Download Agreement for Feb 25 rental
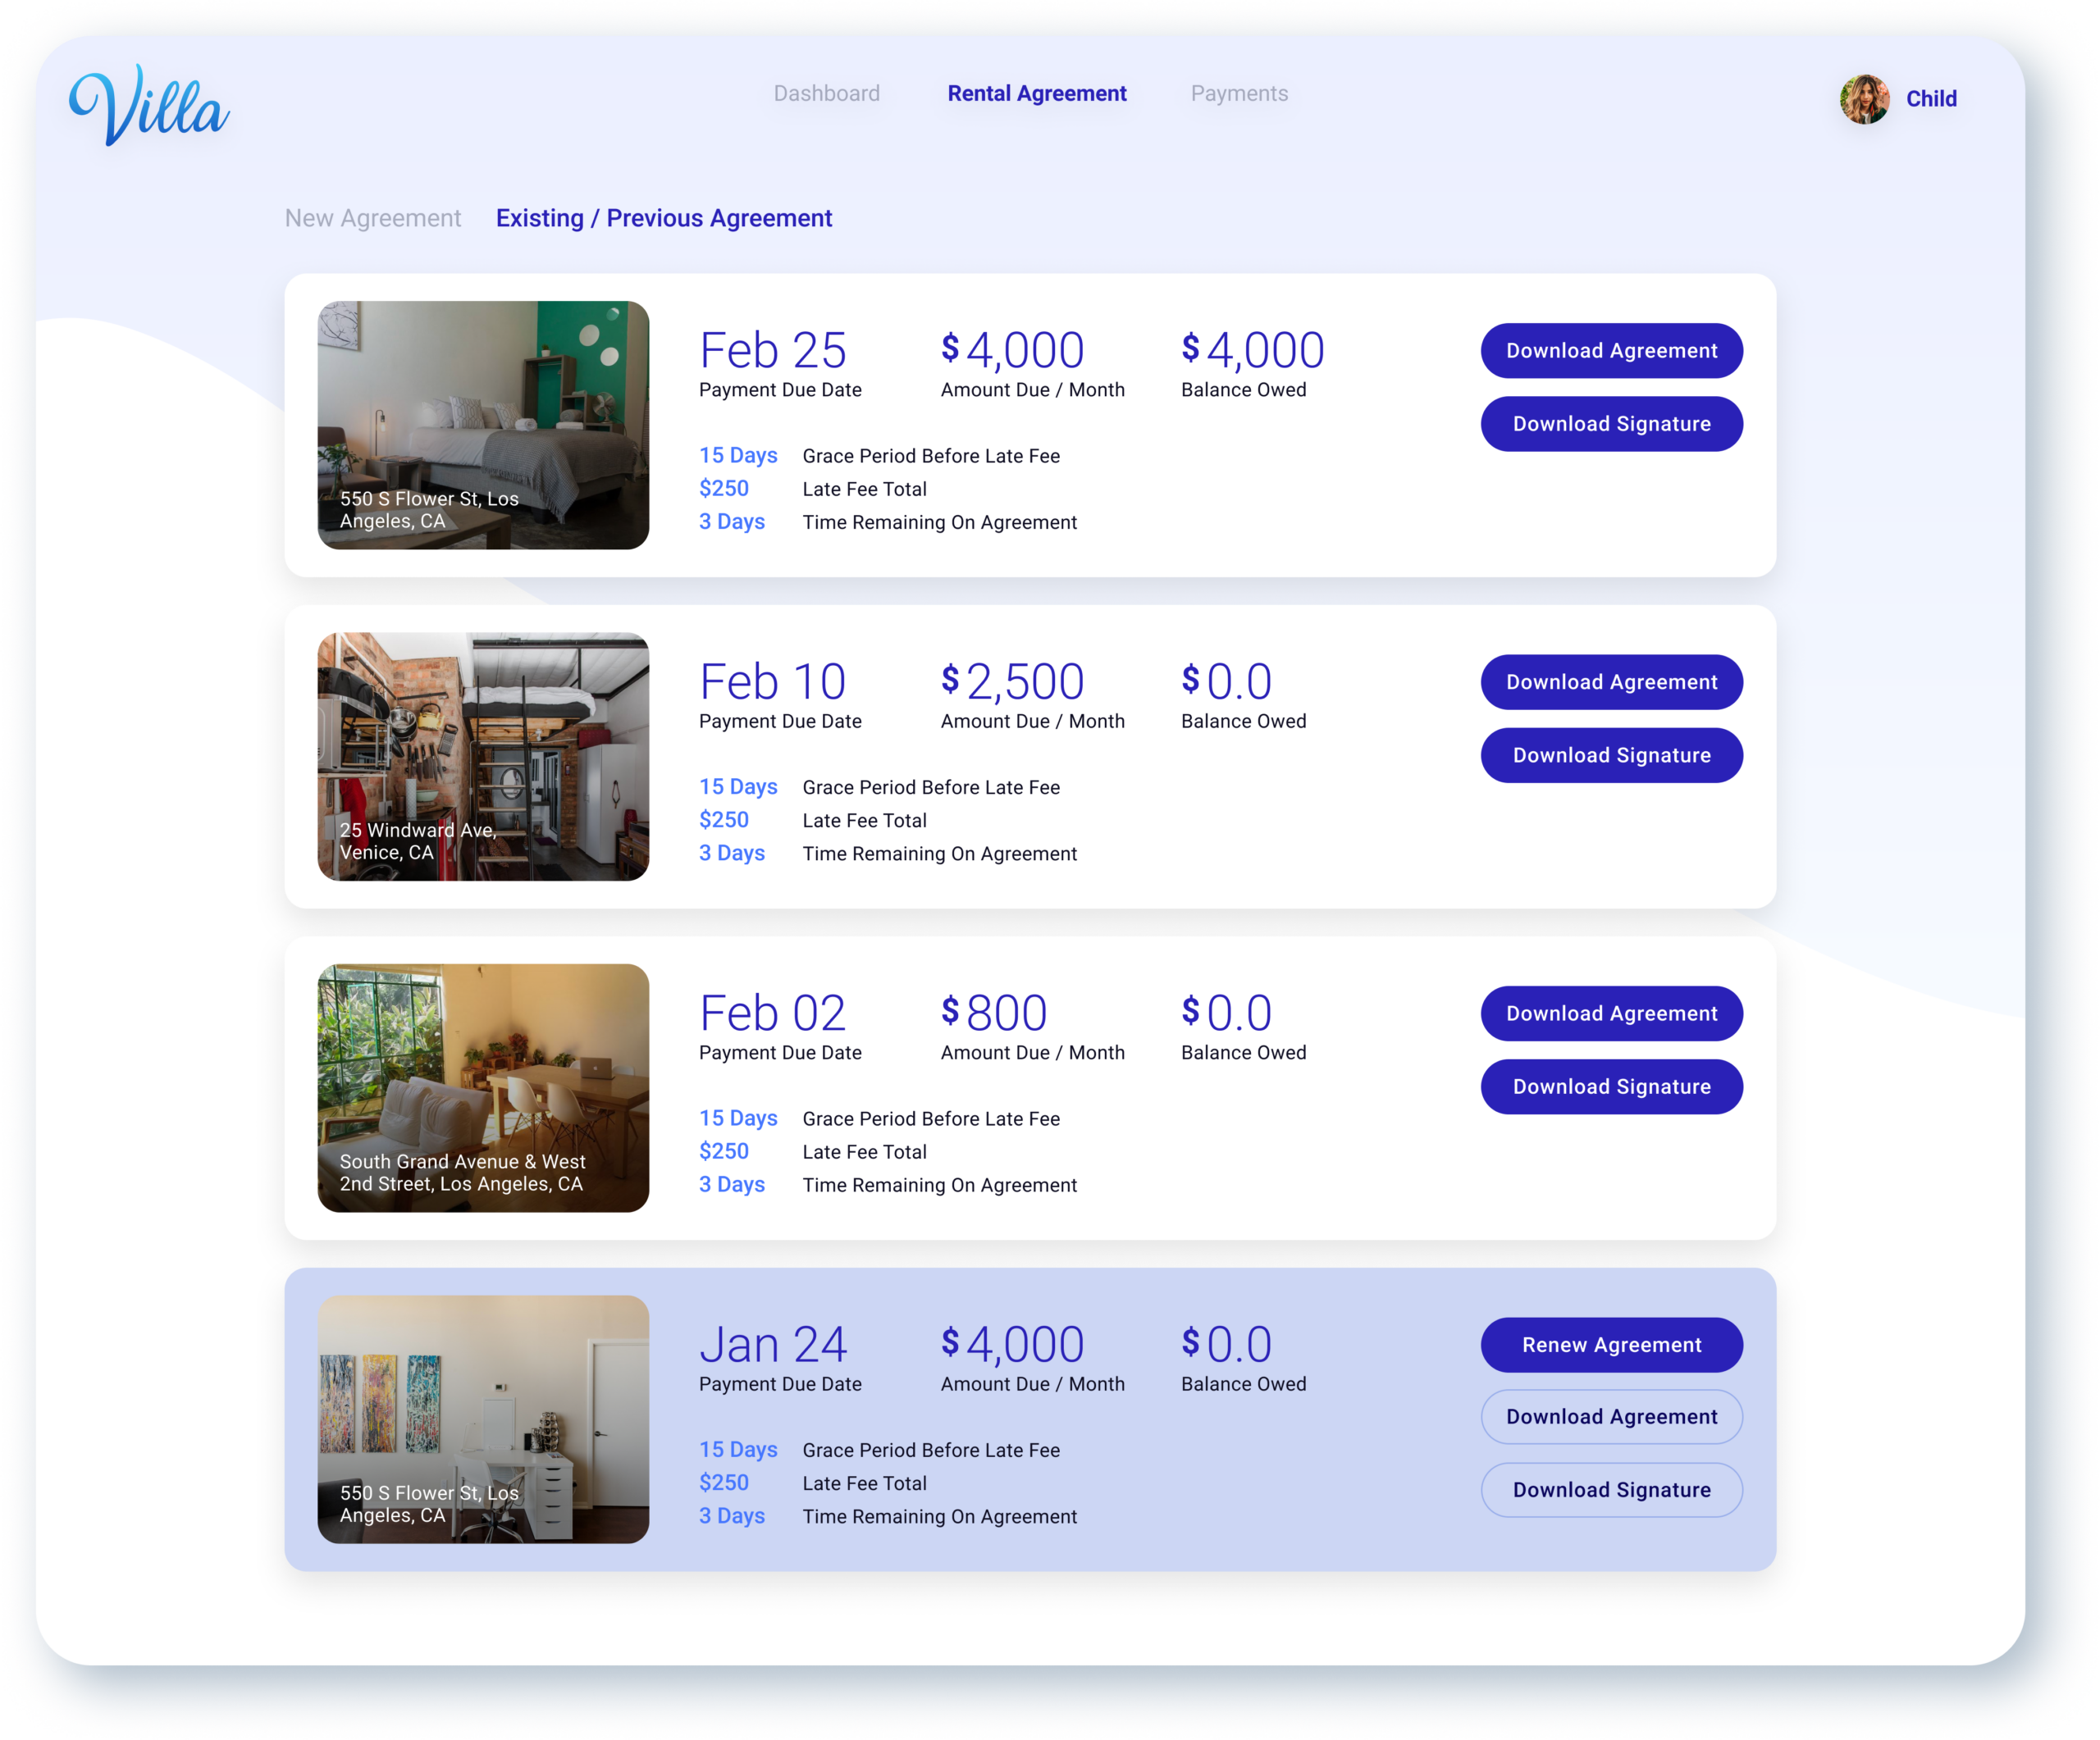 pyautogui.click(x=1611, y=351)
